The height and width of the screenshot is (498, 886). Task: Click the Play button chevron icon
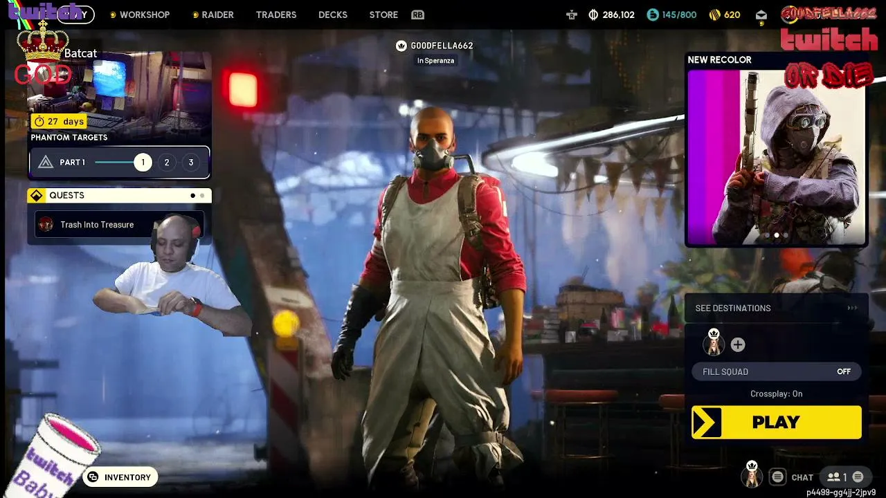tap(706, 423)
